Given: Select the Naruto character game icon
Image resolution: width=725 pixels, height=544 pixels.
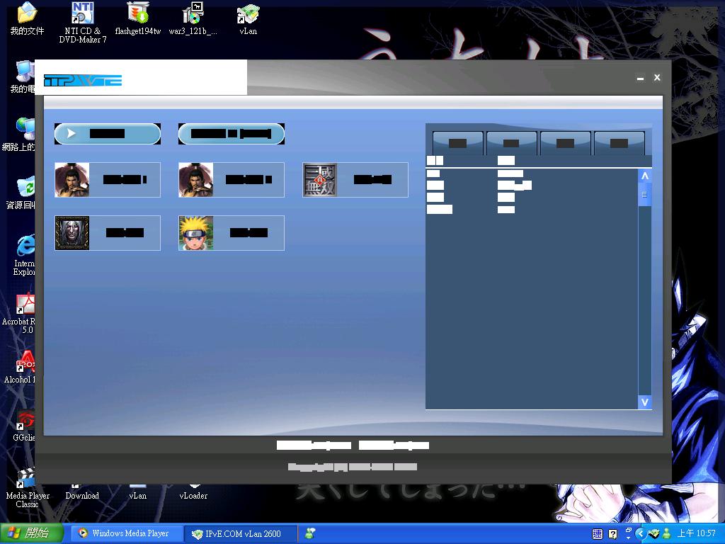Looking at the screenshot, I should click(x=195, y=232).
